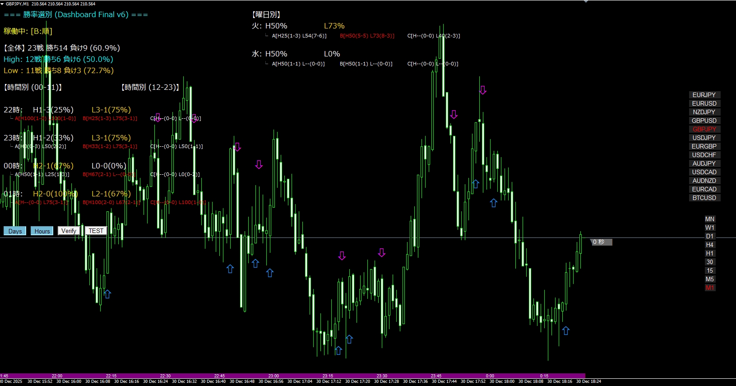This screenshot has width=736, height=386.
Task: Select the D1 timeframe button
Action: tap(710, 236)
